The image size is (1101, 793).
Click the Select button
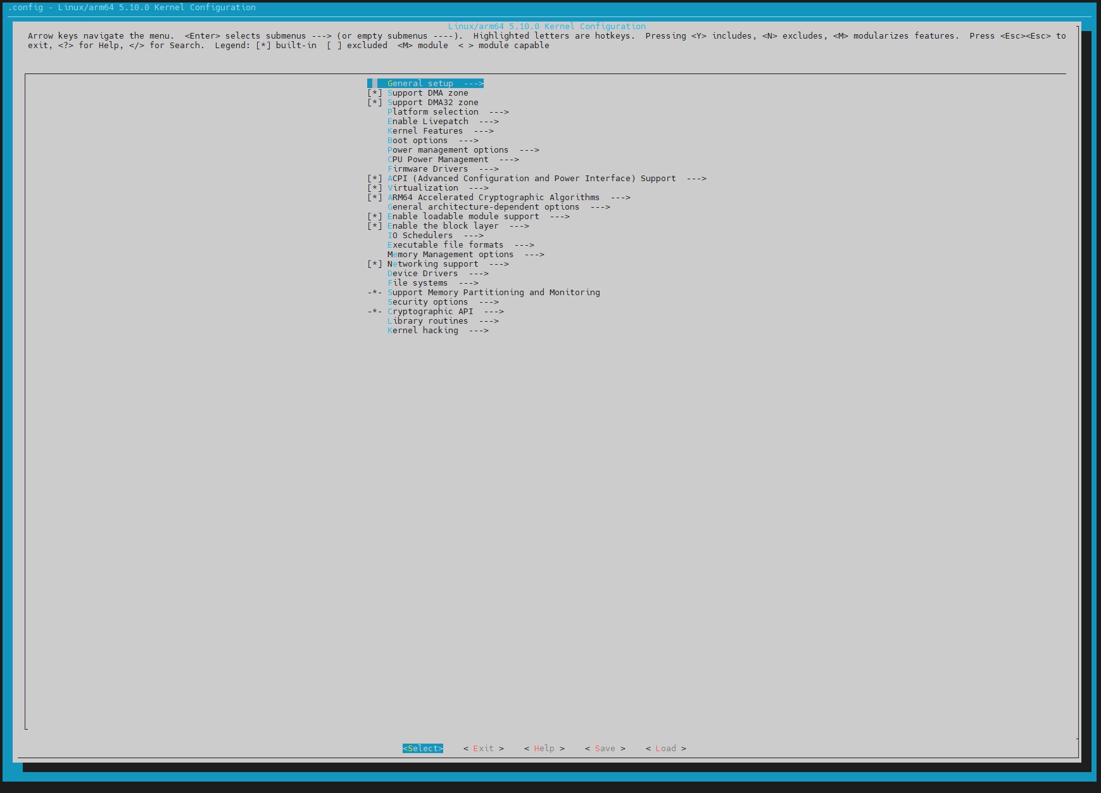(423, 749)
